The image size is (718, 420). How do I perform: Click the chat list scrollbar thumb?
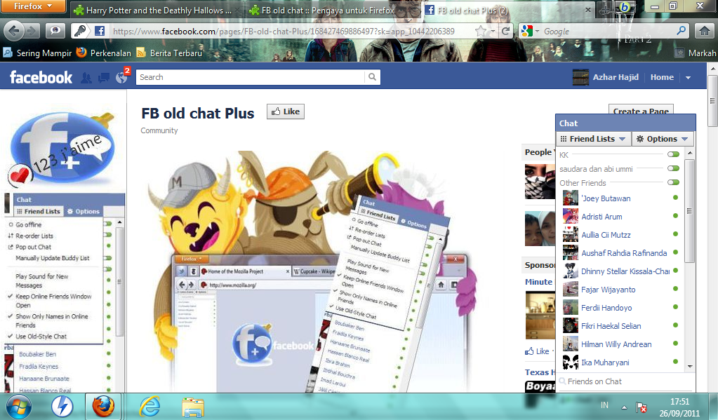click(x=690, y=210)
